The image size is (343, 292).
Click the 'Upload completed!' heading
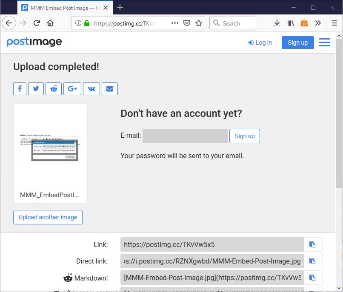[x=56, y=67]
